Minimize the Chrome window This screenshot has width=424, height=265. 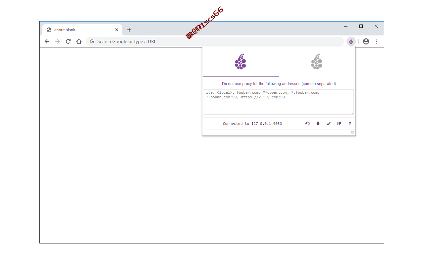346,26
